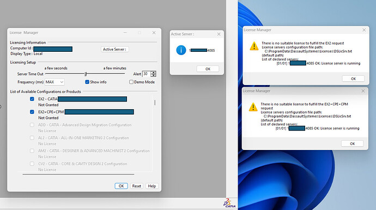Click warning icon in EX2 request dialog

(254, 46)
